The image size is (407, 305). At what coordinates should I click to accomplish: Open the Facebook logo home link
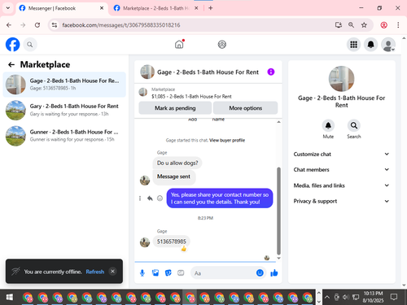click(x=12, y=44)
